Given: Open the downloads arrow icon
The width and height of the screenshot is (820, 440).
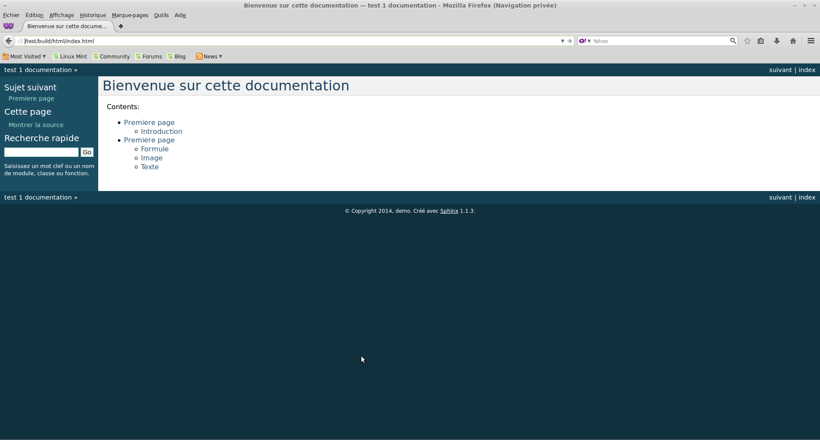Looking at the screenshot, I should pyautogui.click(x=777, y=41).
